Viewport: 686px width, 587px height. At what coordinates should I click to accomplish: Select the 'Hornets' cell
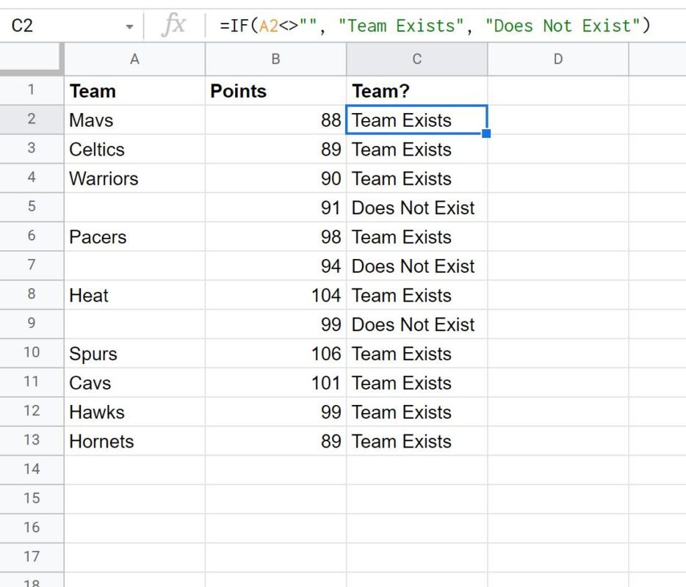click(134, 441)
